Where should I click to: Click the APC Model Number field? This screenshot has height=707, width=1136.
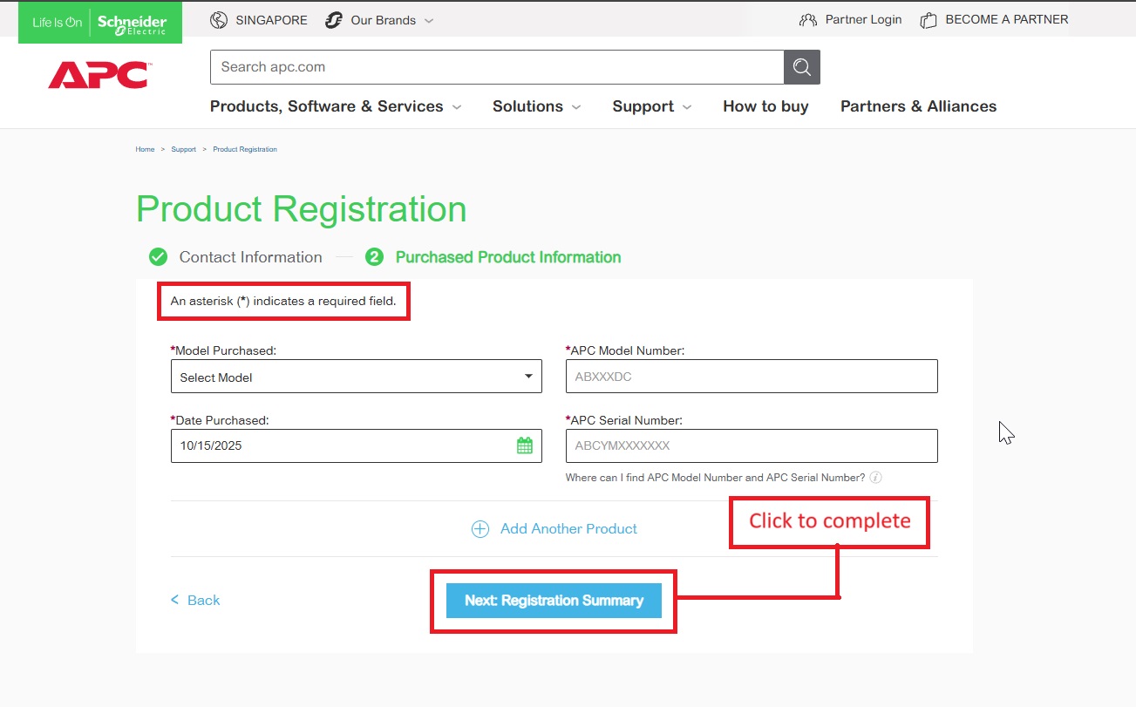coord(752,377)
